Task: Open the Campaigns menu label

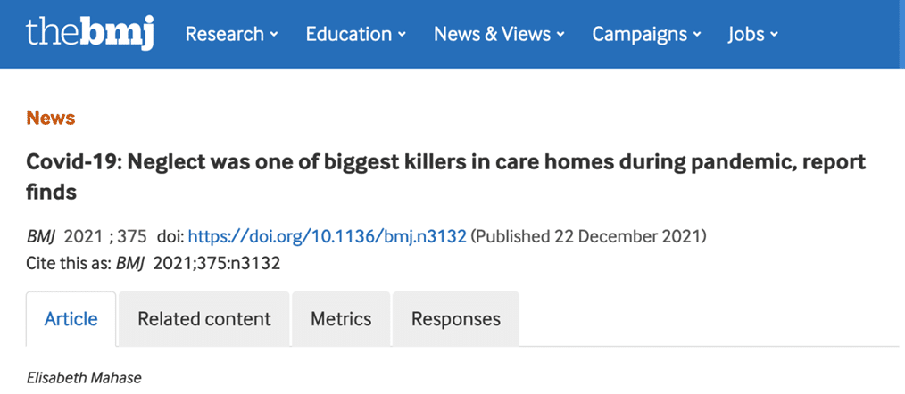Action: click(641, 34)
